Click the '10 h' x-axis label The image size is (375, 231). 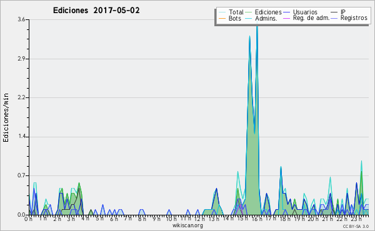(171, 219)
